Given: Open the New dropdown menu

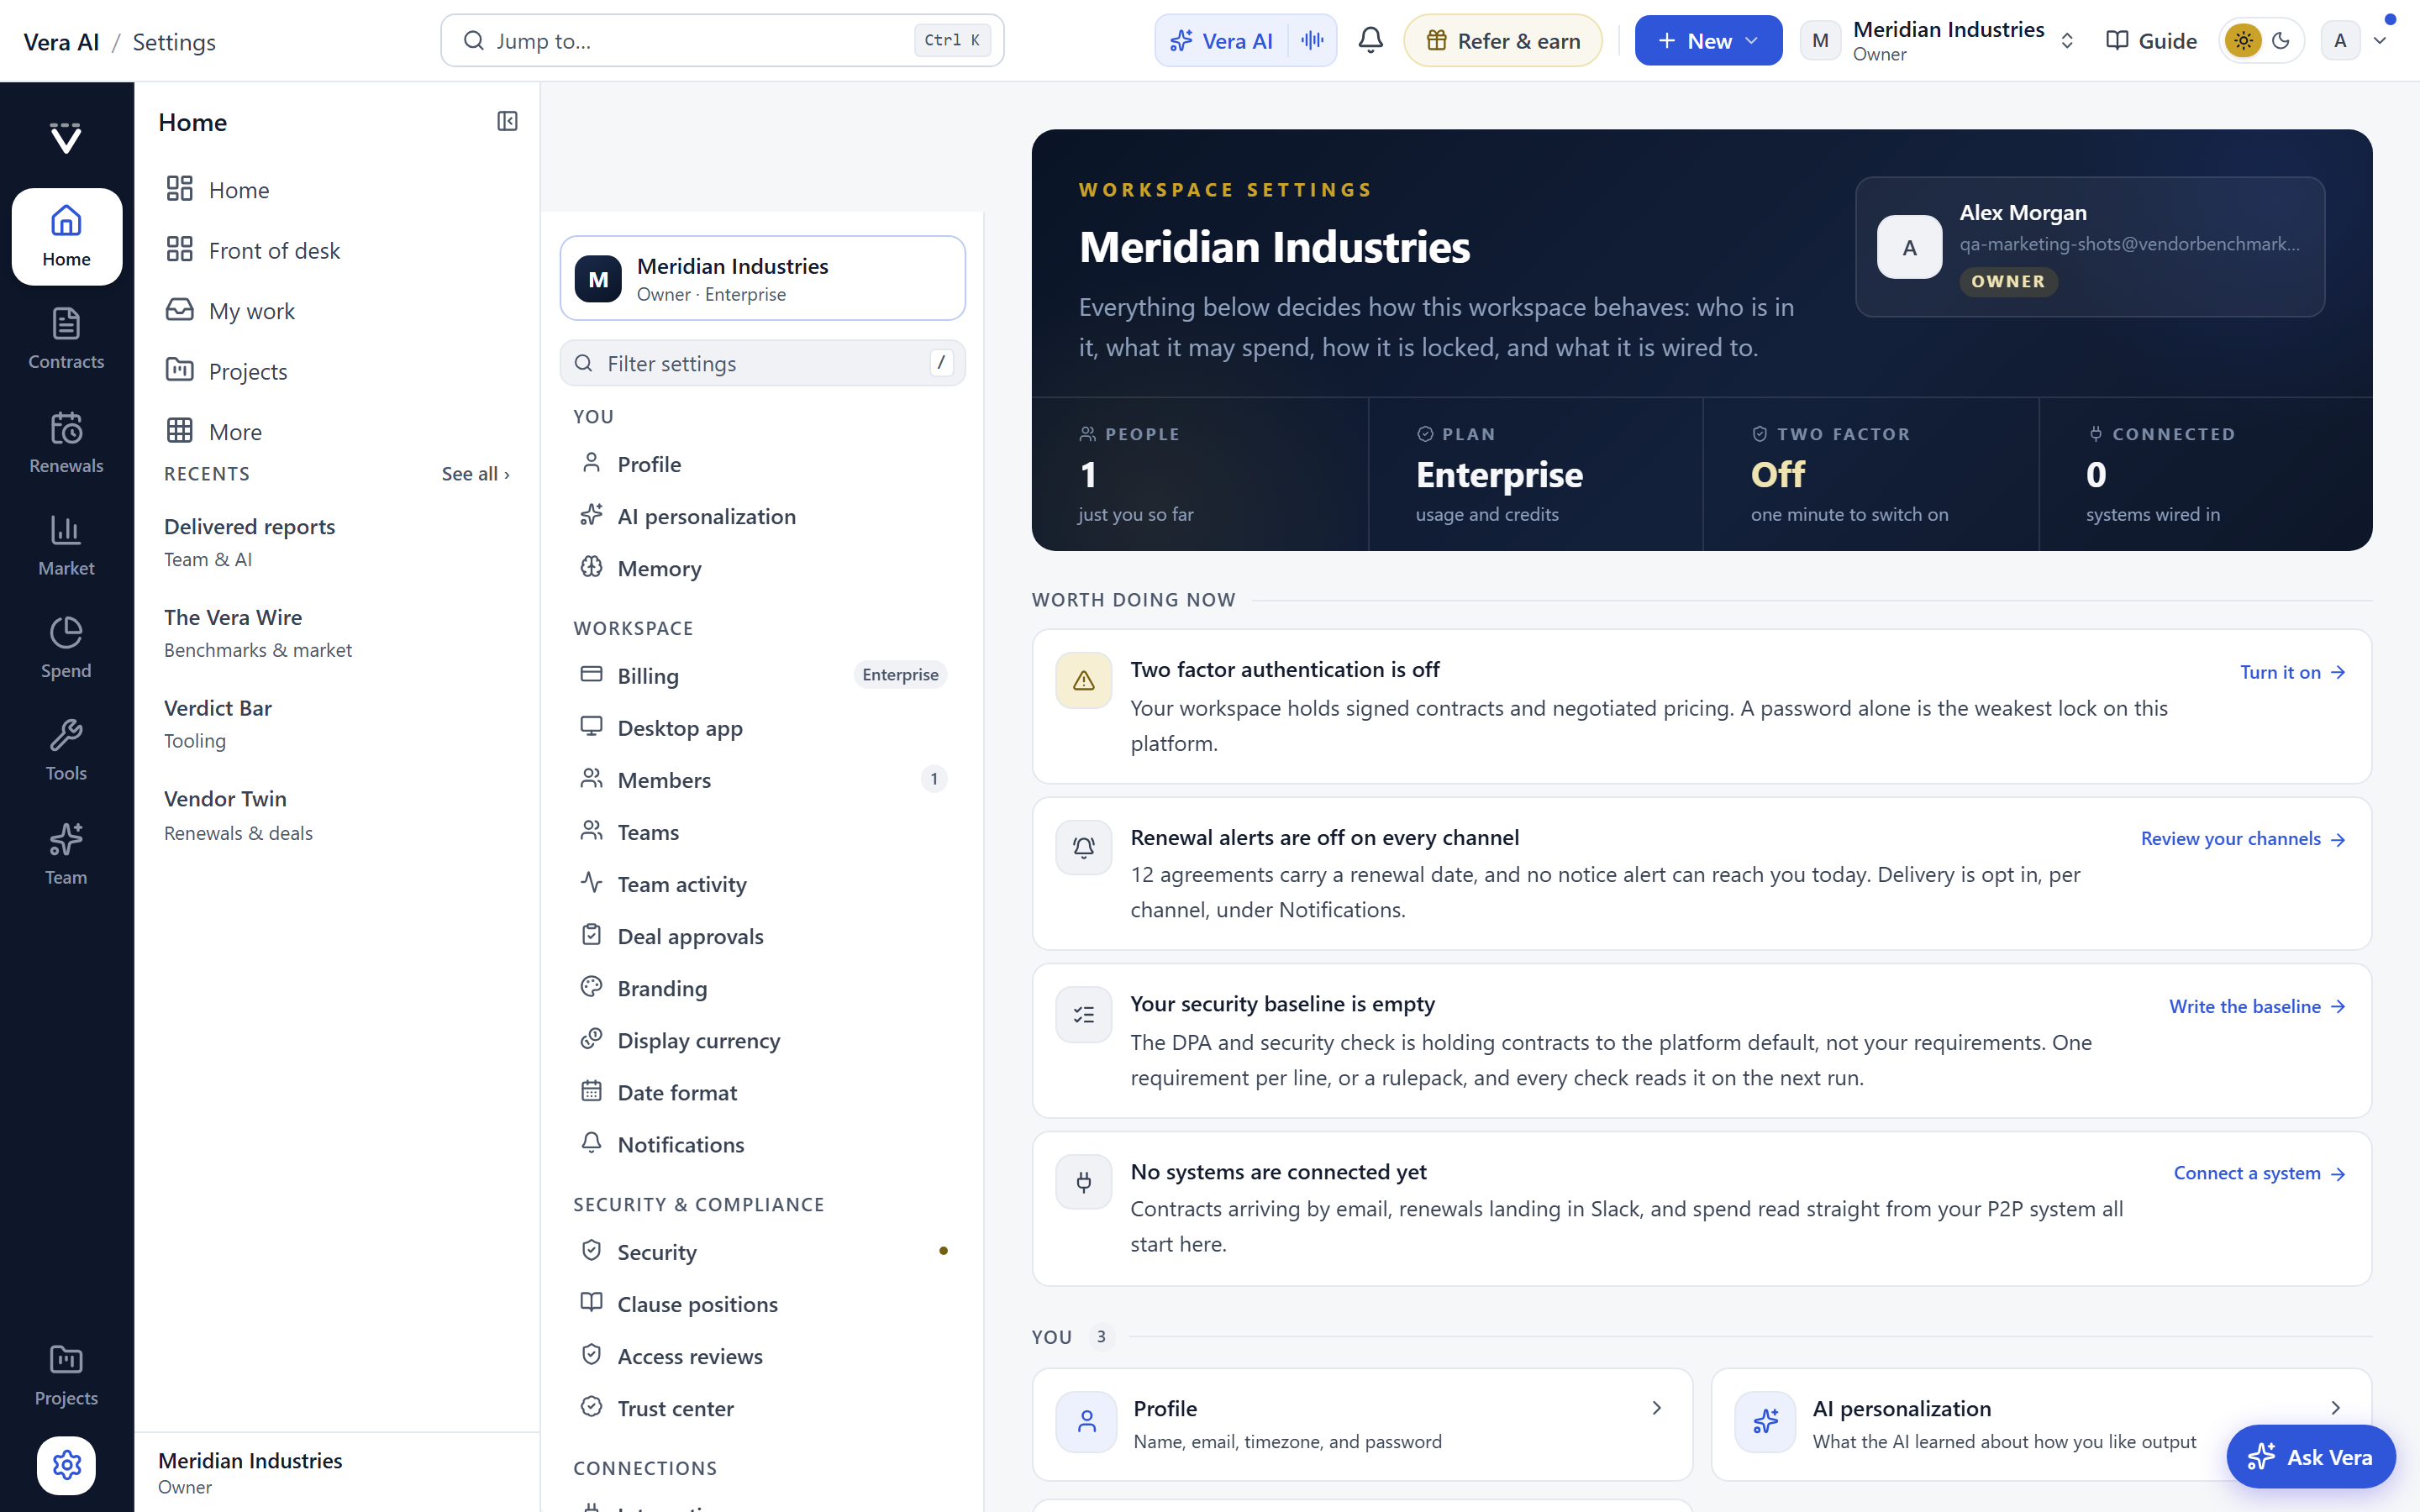Looking at the screenshot, I should point(1708,40).
